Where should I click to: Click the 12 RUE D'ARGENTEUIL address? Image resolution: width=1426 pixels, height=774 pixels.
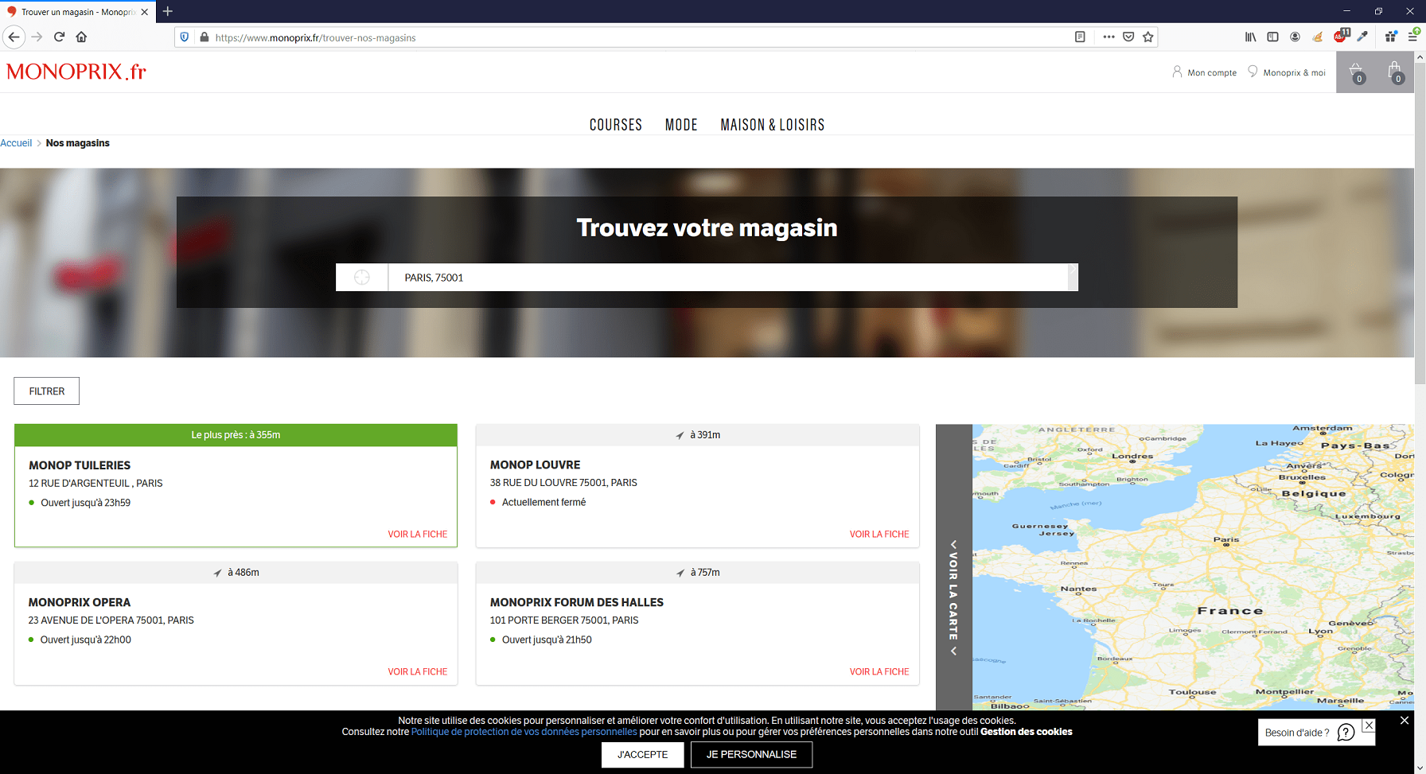[x=95, y=484]
